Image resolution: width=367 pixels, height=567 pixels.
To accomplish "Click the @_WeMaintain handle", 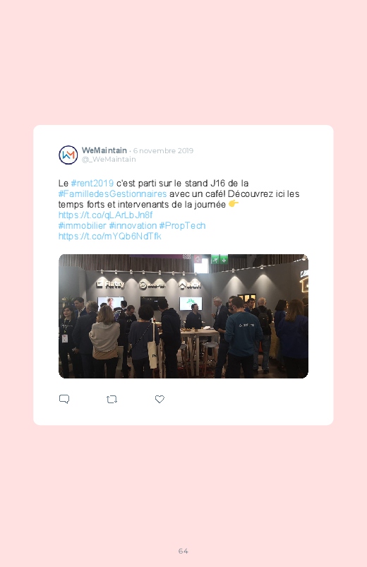I will [x=109, y=159].
